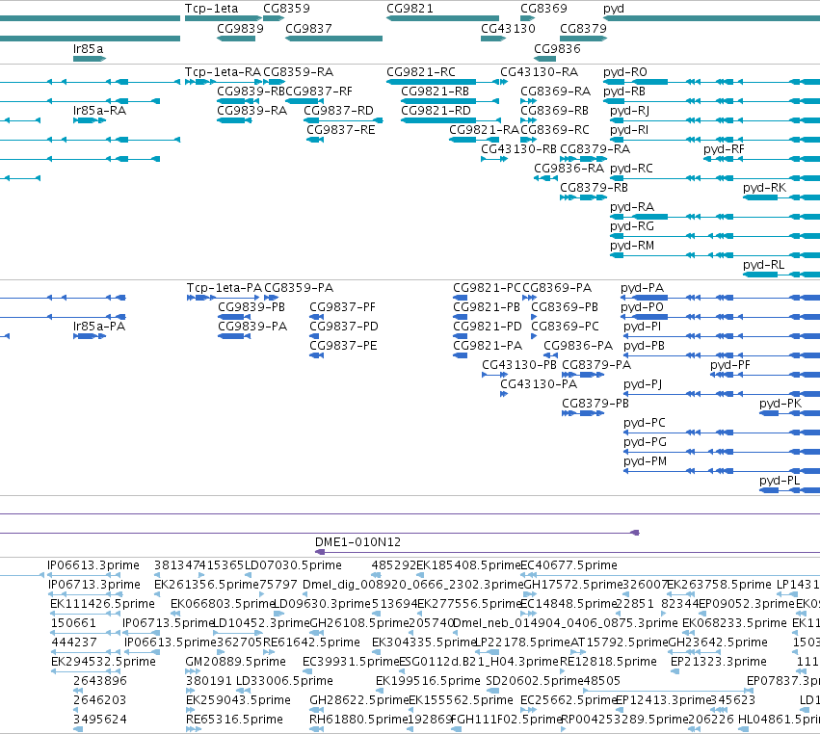The width and height of the screenshot is (820, 734).
Task: Click EST SD20602.5prime
Action: coord(534,681)
